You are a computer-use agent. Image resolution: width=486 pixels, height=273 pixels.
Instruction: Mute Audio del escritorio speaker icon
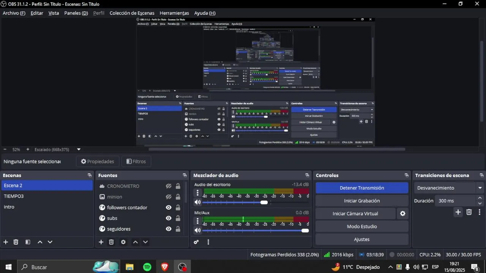pyautogui.click(x=197, y=202)
